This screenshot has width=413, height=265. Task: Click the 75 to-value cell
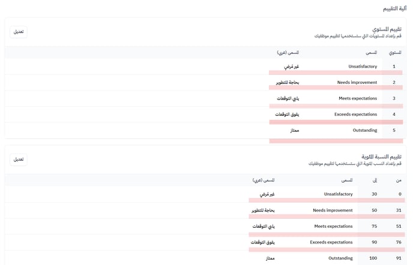(374, 227)
